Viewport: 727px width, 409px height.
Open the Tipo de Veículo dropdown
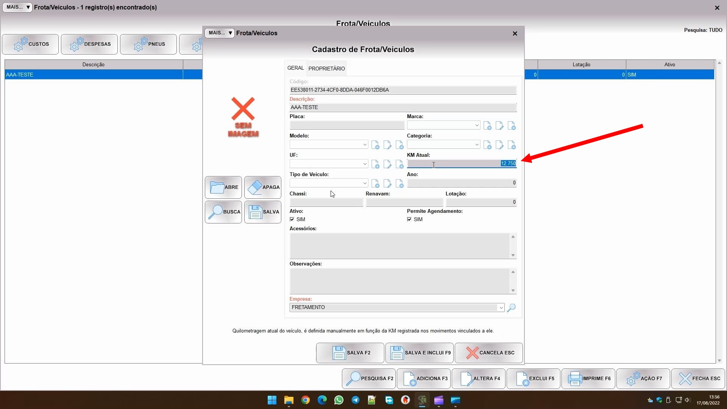click(x=365, y=183)
